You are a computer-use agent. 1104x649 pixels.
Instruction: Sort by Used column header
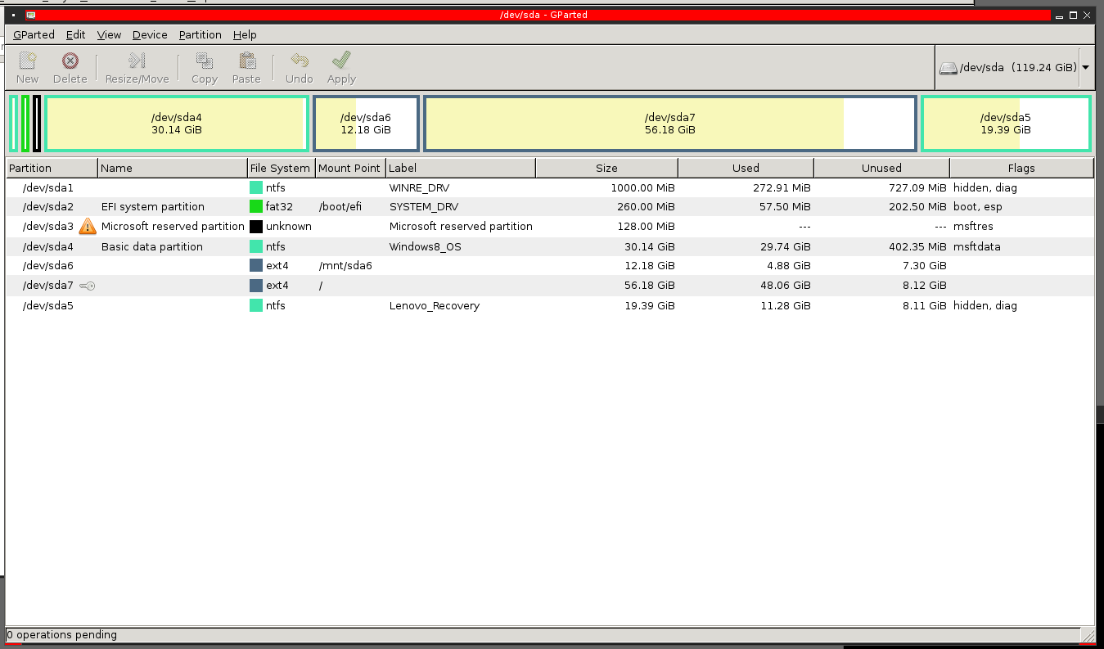point(746,168)
